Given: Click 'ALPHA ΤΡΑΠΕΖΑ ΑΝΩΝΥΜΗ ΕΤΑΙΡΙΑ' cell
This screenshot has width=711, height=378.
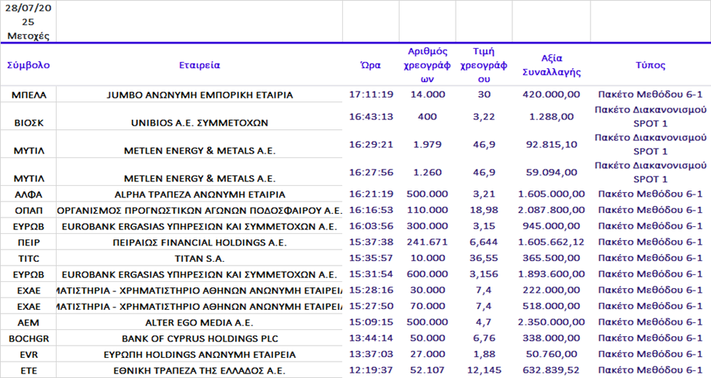Looking at the screenshot, I should [199, 194].
